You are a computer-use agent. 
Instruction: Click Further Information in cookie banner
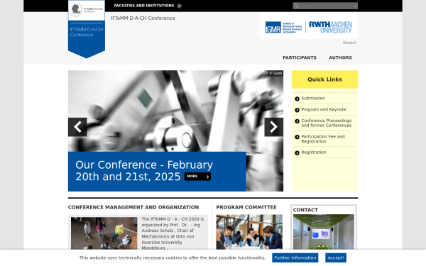tap(295, 258)
